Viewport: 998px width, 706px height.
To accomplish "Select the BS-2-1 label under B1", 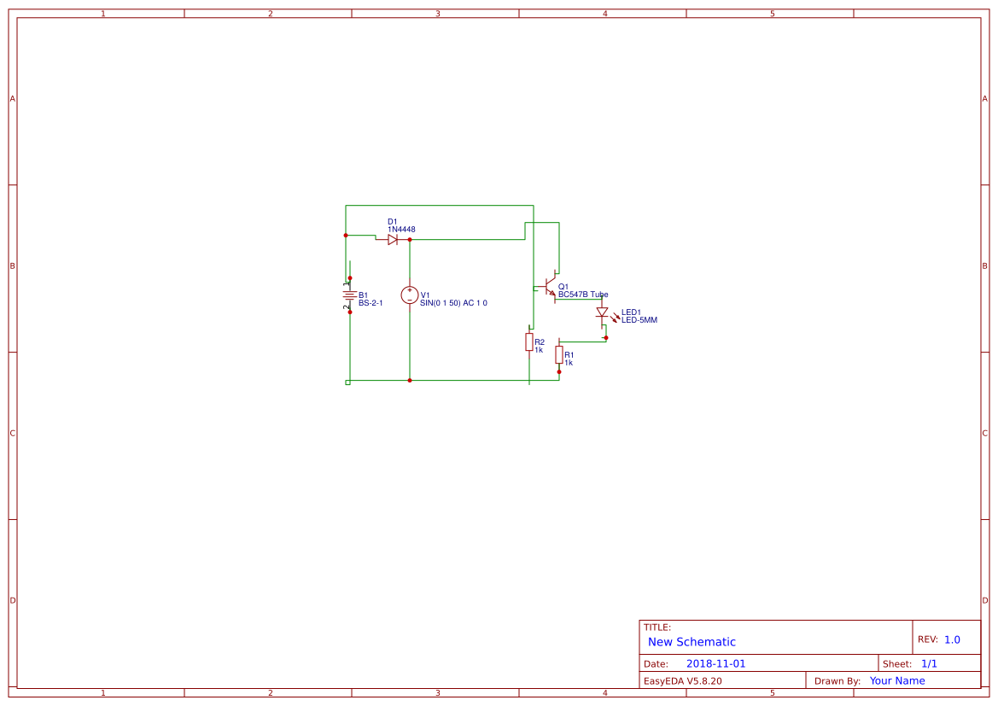I will (371, 303).
